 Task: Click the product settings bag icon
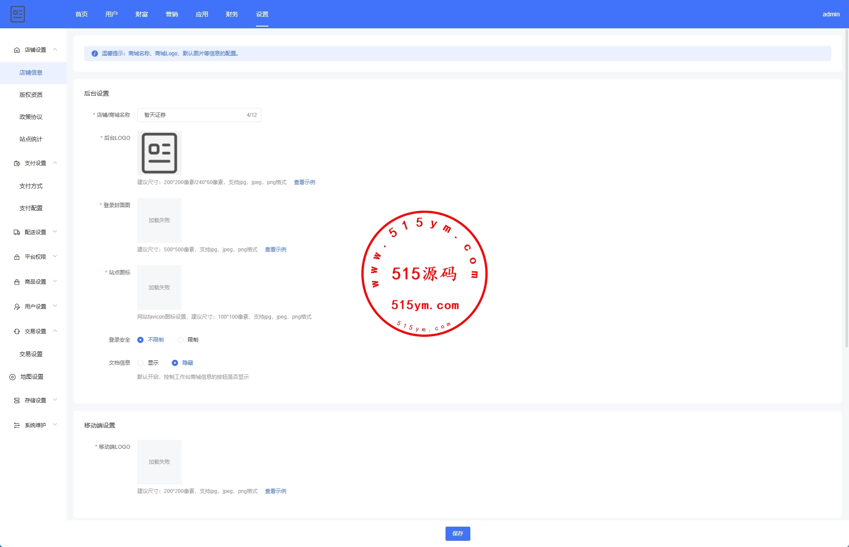[x=17, y=282]
